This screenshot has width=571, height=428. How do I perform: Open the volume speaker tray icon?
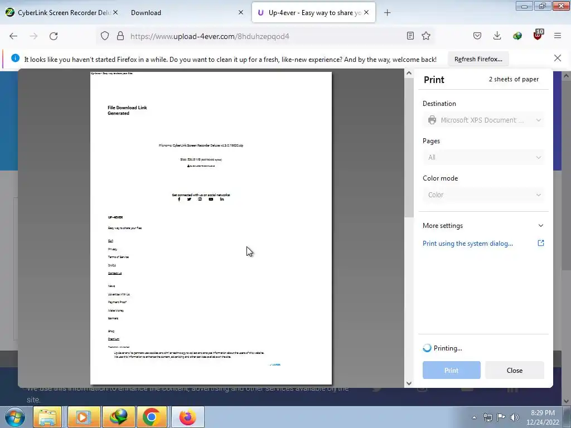coord(515,417)
